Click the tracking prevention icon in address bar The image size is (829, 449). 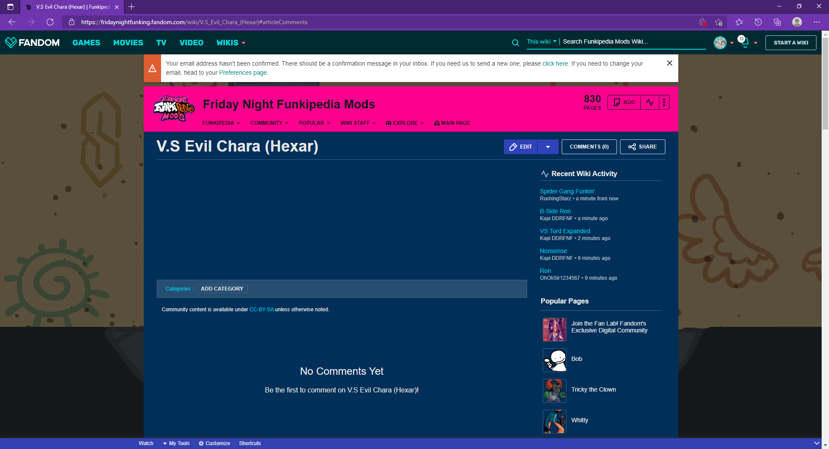click(x=702, y=22)
